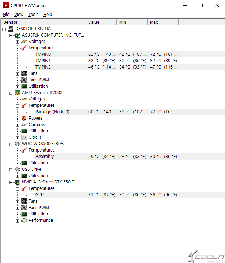Image resolution: width=225 pixels, height=263 pixels.
Task: Click the Max column header
Action: (x=163, y=22)
